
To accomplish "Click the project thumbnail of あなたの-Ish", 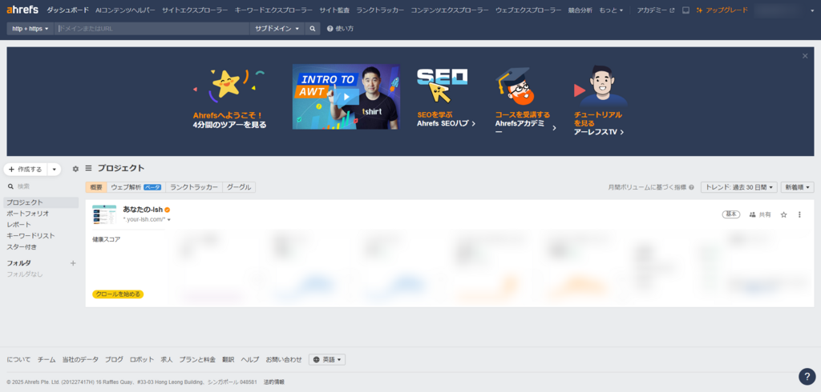I will (x=104, y=215).
